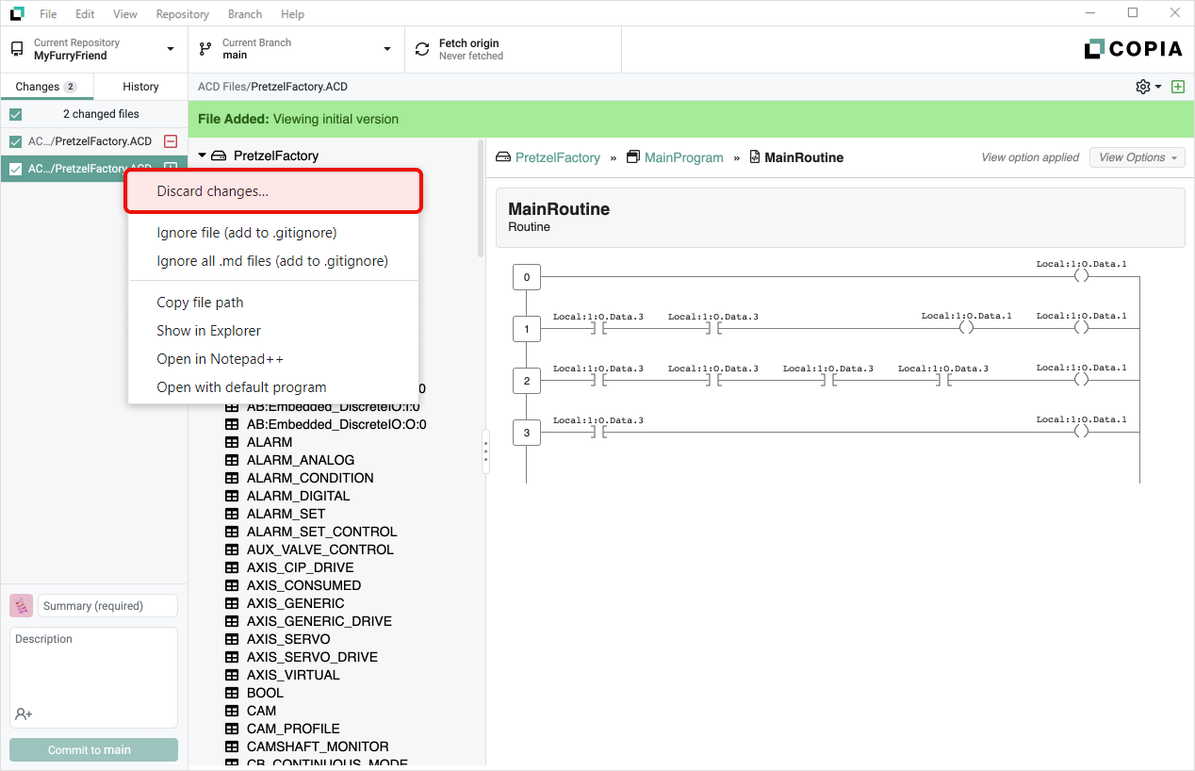
Task: Collapse the PretzelFactory tree node
Action: click(202, 156)
